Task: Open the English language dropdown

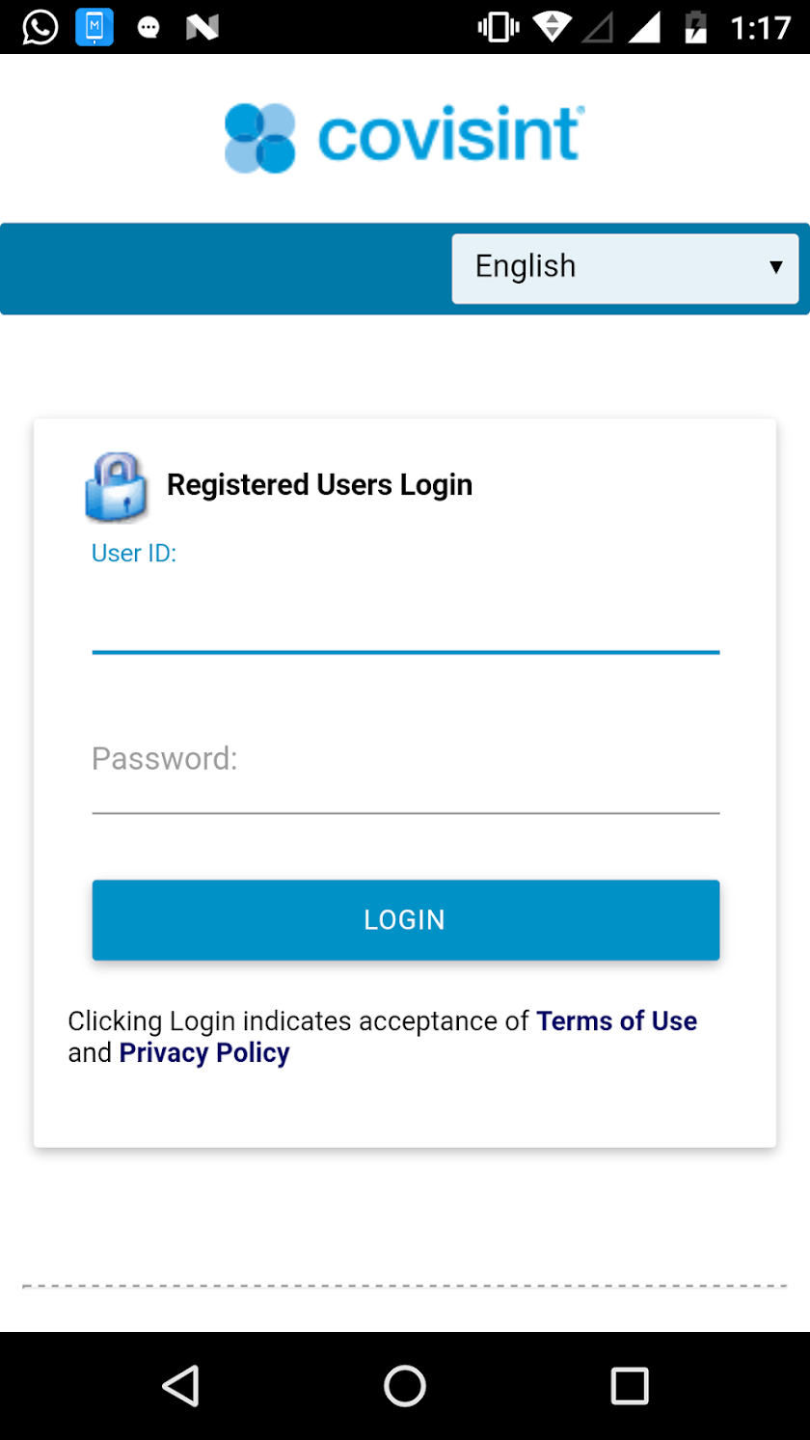Action: (625, 268)
